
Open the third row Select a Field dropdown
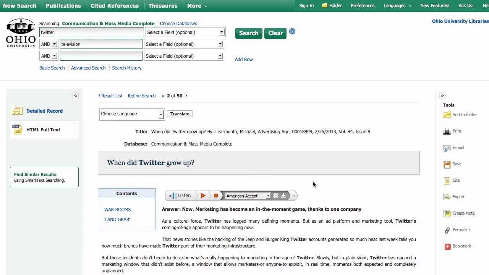coord(184,56)
